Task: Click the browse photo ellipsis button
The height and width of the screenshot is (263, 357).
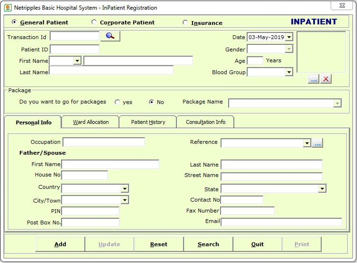Action: pyautogui.click(x=314, y=79)
